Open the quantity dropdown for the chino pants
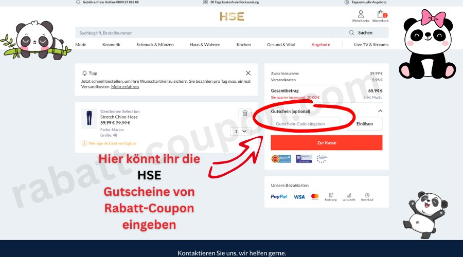This screenshot has width=463, height=257. click(x=240, y=131)
